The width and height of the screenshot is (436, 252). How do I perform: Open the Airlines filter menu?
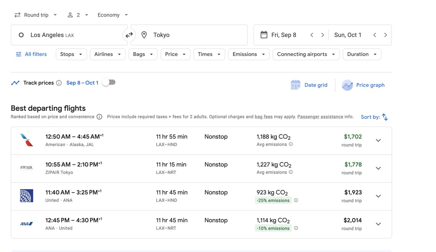click(107, 54)
